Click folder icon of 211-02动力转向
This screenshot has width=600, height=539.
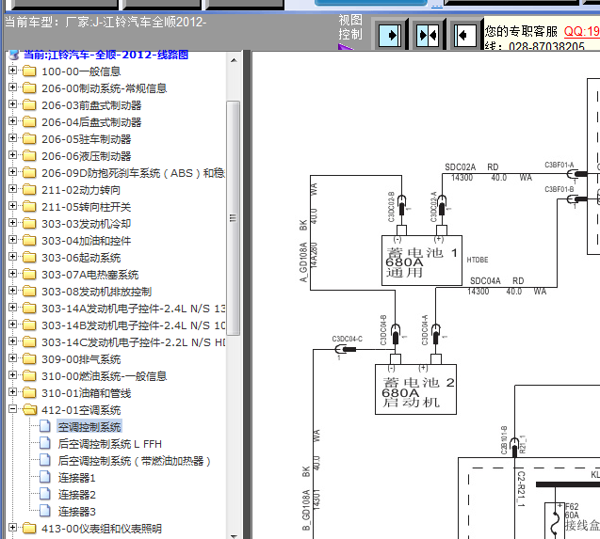point(29,190)
